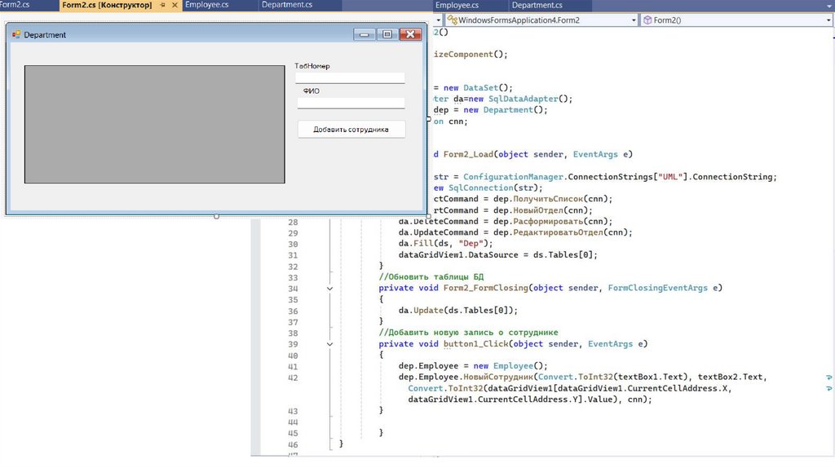Close the Form2.cs Конструктор tab

point(175,6)
